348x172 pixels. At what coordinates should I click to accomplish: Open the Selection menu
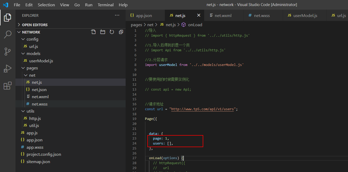point(46,5)
